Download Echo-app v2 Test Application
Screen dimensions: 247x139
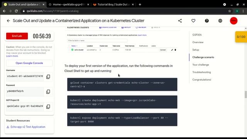pyautogui.click(x=28, y=127)
